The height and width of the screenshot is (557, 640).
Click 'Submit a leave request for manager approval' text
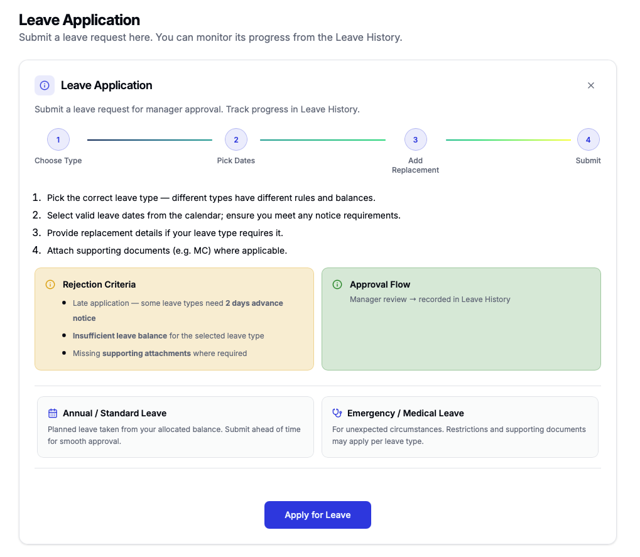tap(197, 109)
